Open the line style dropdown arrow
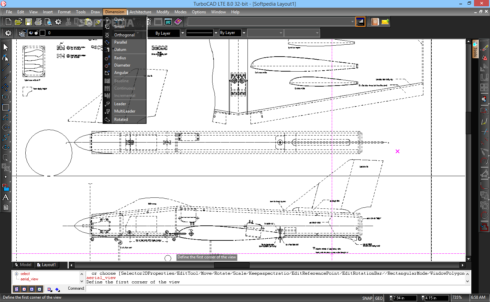Image resolution: width=490 pixels, height=302 pixels. coord(216,33)
